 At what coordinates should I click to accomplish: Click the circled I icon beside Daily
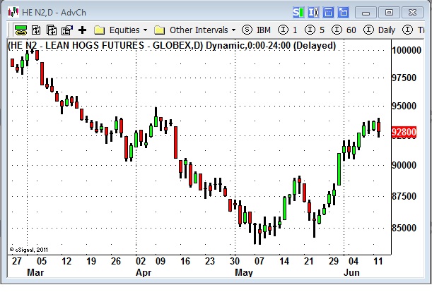tap(368, 30)
